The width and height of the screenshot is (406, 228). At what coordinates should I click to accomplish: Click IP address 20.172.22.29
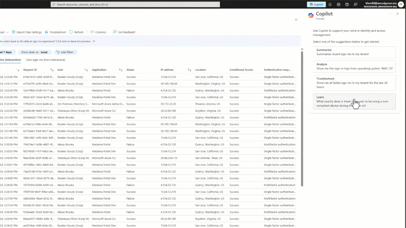168,104
